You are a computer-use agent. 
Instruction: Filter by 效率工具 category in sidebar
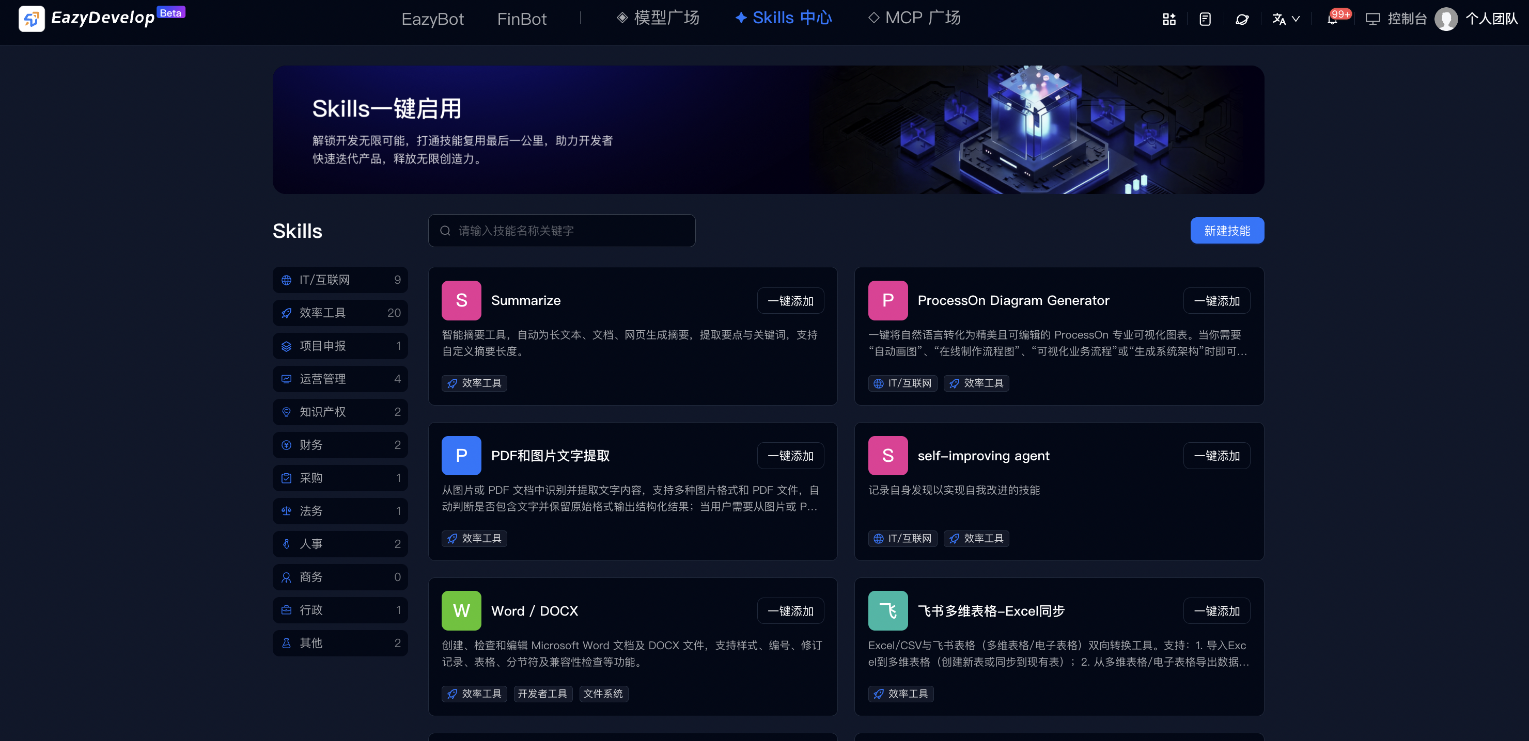[340, 313]
